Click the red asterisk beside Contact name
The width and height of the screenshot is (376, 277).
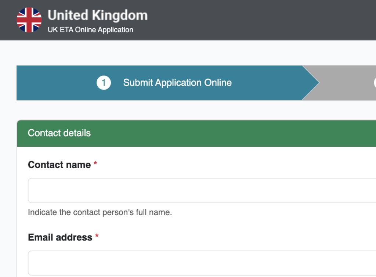pyautogui.click(x=95, y=165)
